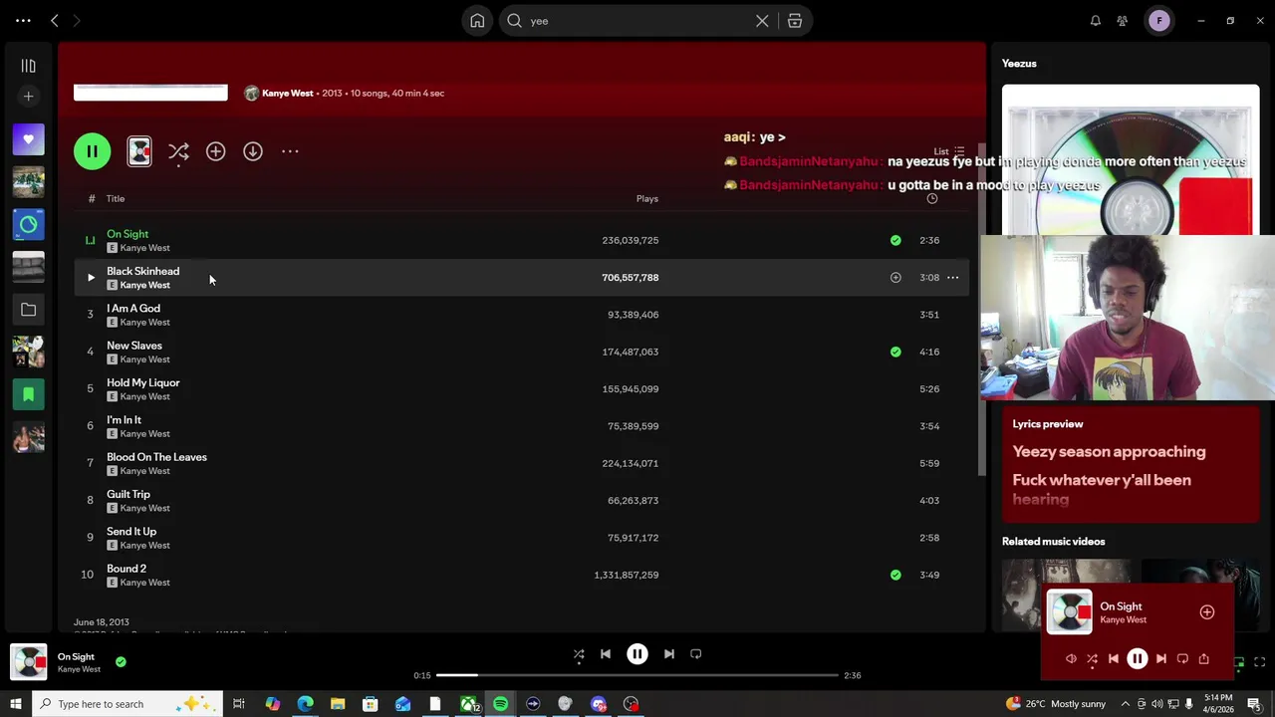Add On Sight via mini player plus icon
The image size is (1275, 717).
pyautogui.click(x=1207, y=612)
